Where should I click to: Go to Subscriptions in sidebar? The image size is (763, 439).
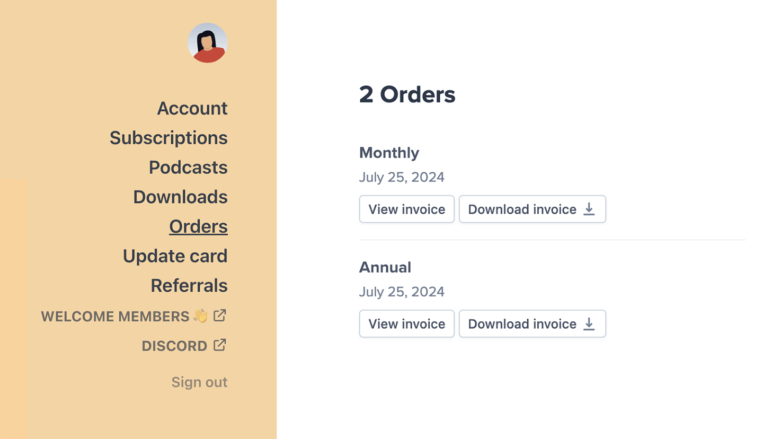(x=168, y=138)
